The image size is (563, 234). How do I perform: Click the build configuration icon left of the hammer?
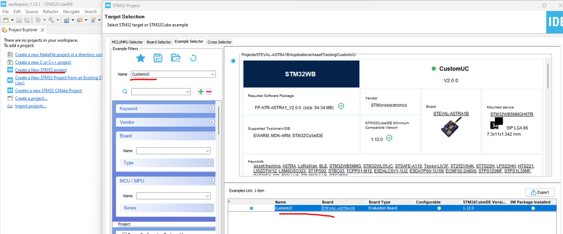coord(38,20)
